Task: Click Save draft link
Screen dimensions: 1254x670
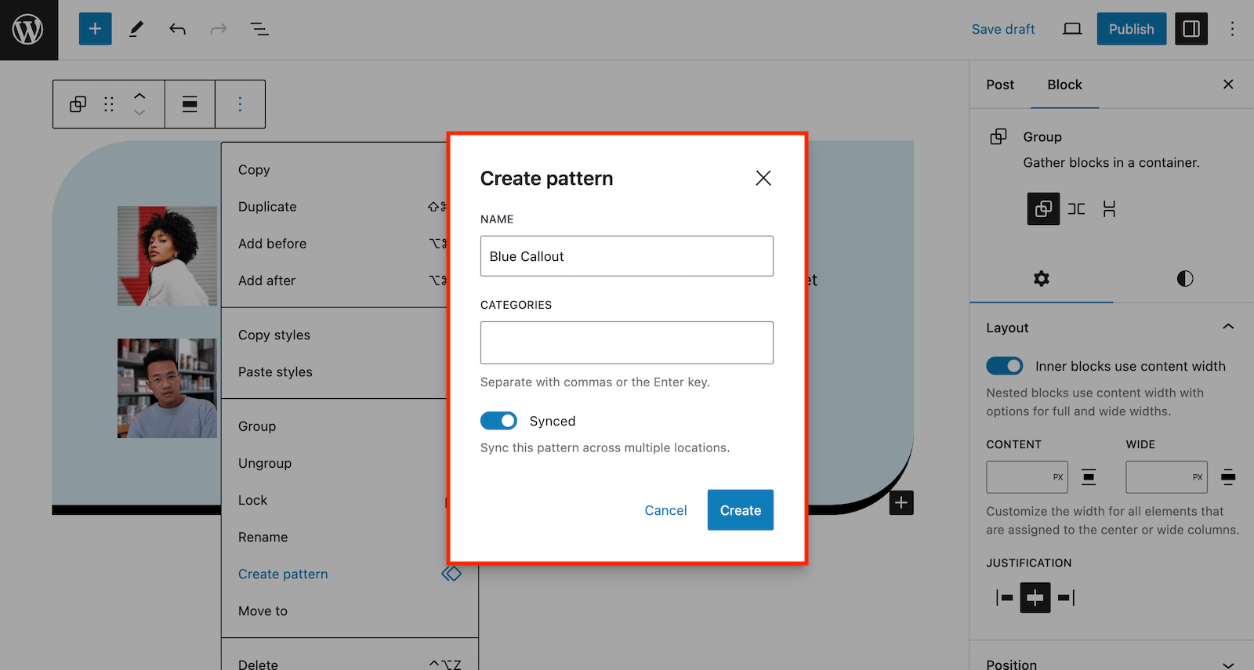Action: pos(1003,29)
